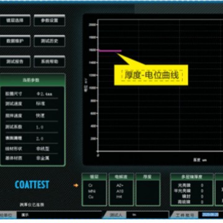Viewport: 223px width, 223px height.
Task: Open the 测试历史 test history button
Action: pyautogui.click(x=50, y=41)
